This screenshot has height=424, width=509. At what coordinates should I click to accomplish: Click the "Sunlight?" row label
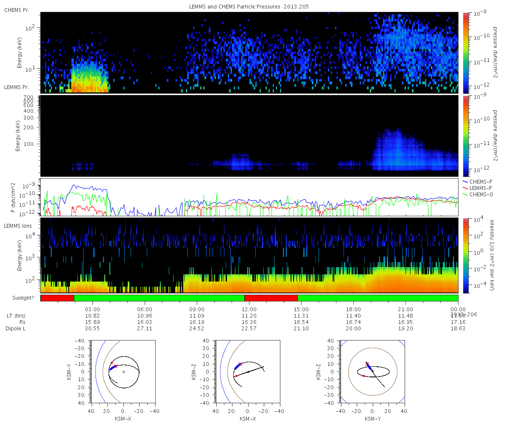click(22, 298)
